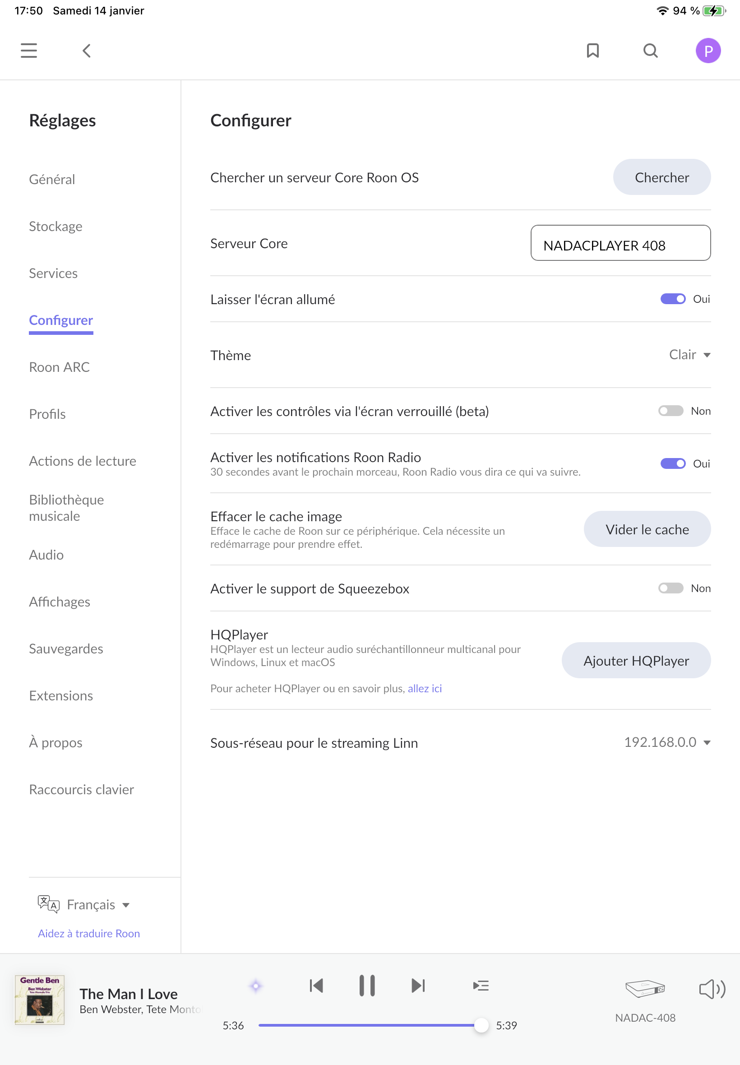Toggle the Roon Radio star icon
The height and width of the screenshot is (1065, 740).
click(255, 986)
